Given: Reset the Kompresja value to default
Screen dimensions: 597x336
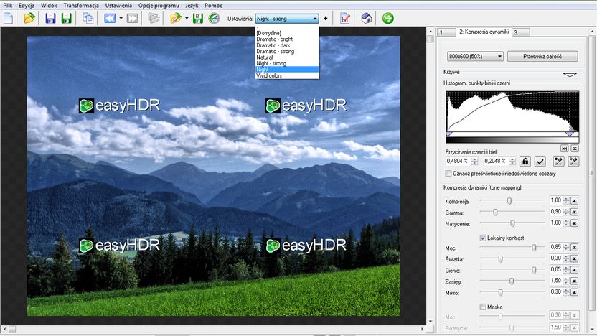Looking at the screenshot, I should click(x=575, y=200).
